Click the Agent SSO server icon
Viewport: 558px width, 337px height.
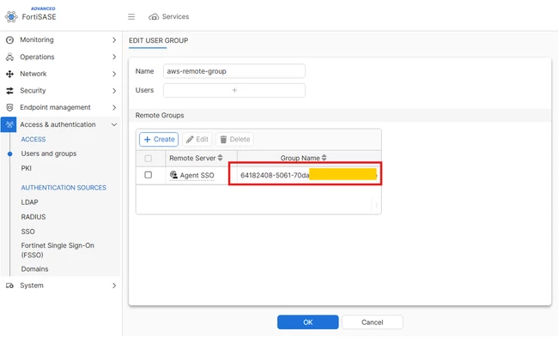pos(173,175)
